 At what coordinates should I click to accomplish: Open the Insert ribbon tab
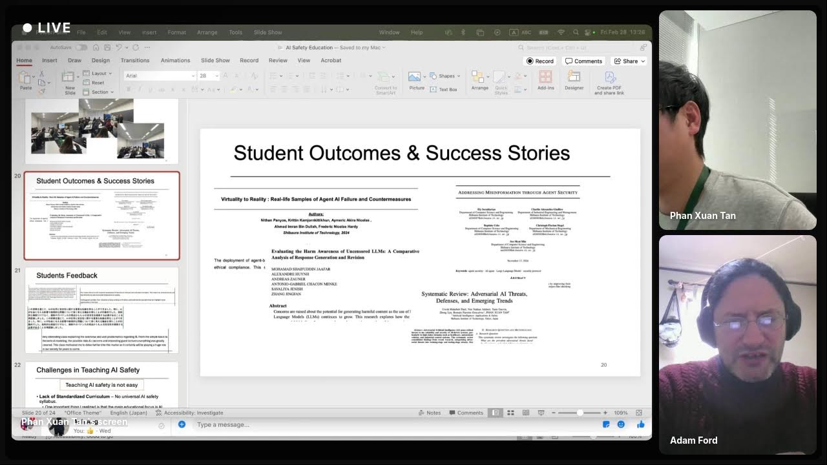coord(50,60)
